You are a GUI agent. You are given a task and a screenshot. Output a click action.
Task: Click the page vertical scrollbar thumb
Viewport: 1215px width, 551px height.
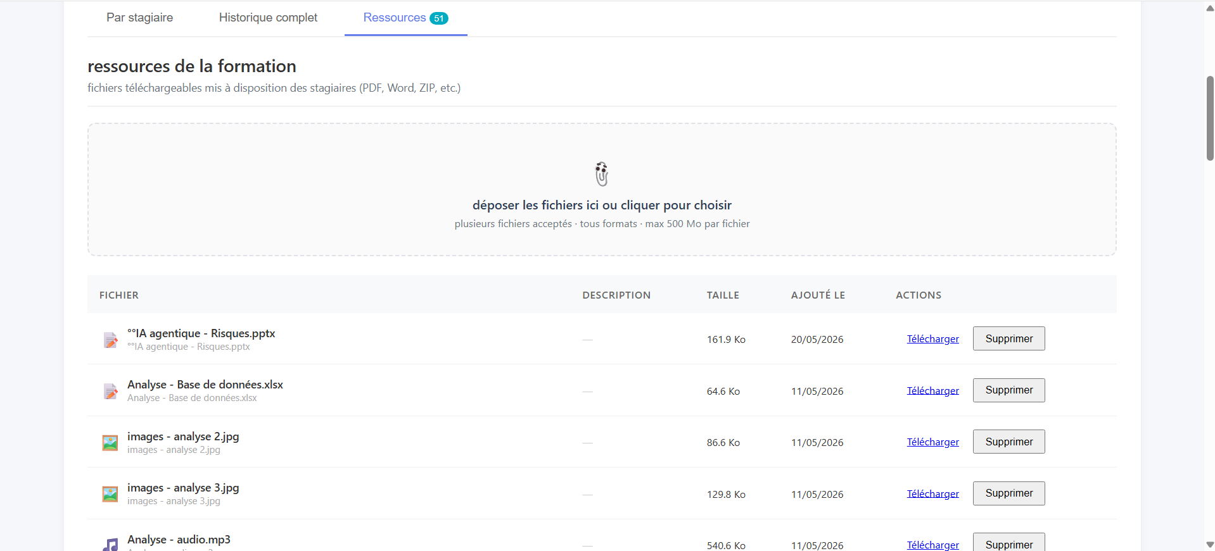pyautogui.click(x=1210, y=118)
